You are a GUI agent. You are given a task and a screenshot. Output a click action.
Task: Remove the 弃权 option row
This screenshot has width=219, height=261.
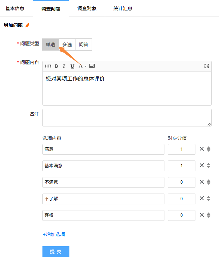202,215
